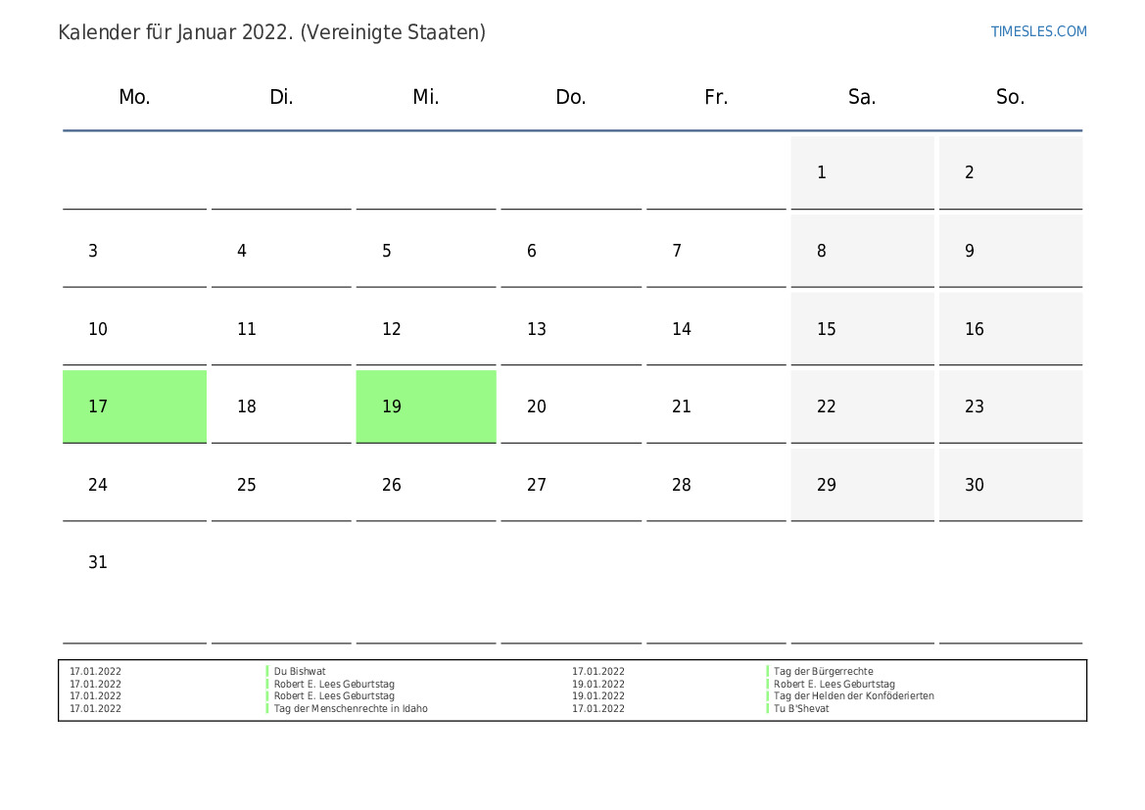Select the So. weekday column header
This screenshot has height=810, width=1145.
coord(1010,97)
